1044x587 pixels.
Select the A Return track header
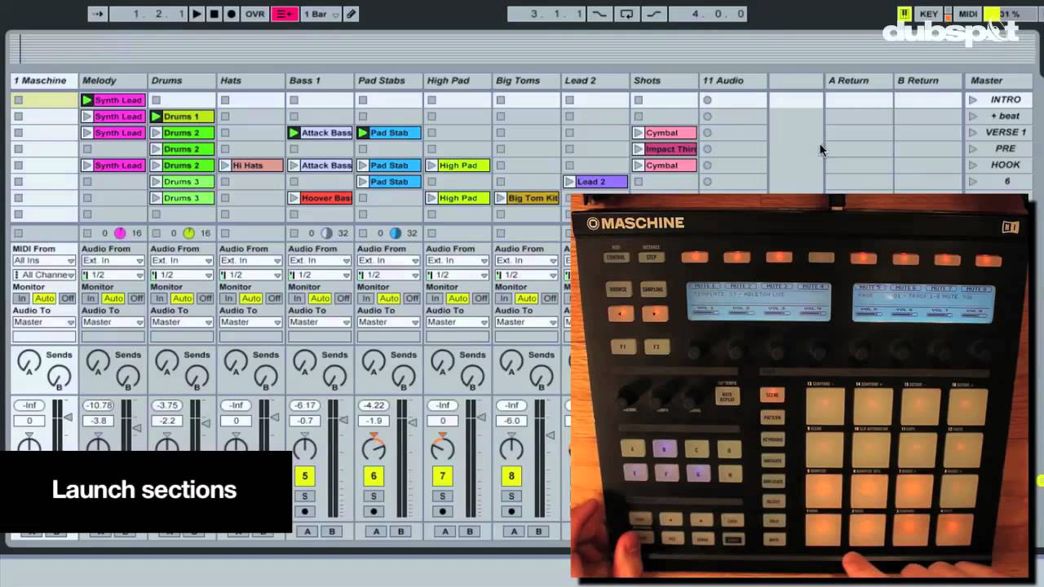pos(858,81)
